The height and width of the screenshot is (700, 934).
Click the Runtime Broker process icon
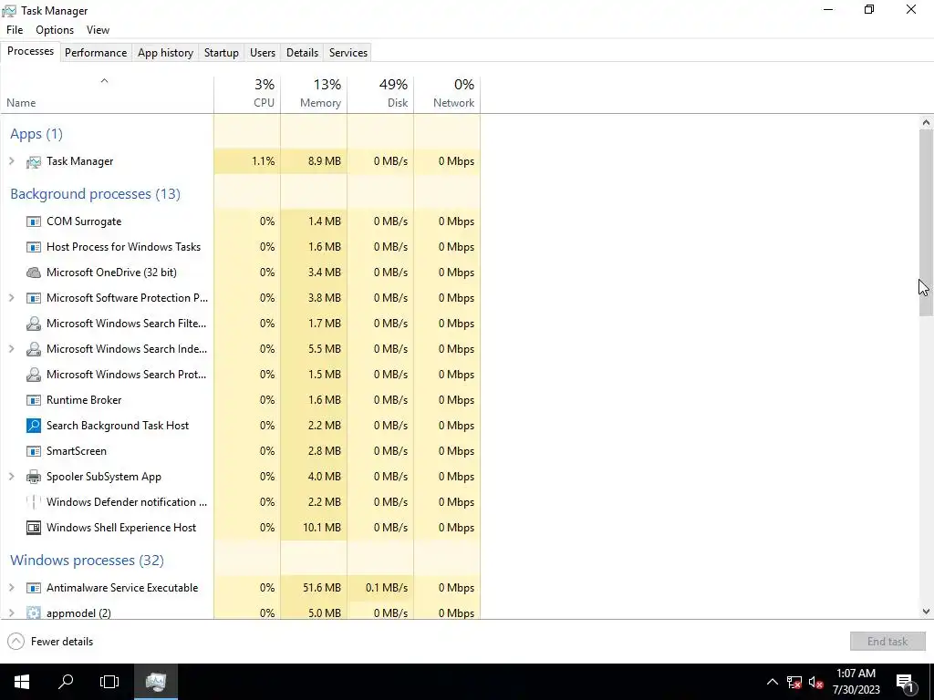(34, 400)
